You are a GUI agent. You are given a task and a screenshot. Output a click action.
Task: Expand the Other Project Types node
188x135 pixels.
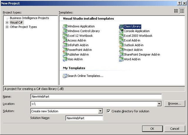7,27
